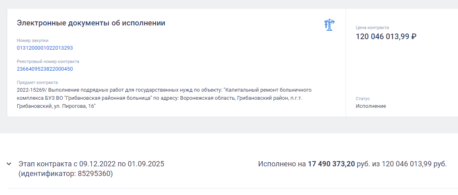Viewport: 458px width, 195px height.
Task: Click the ruble symbol after contract price
Action: (x=414, y=37)
